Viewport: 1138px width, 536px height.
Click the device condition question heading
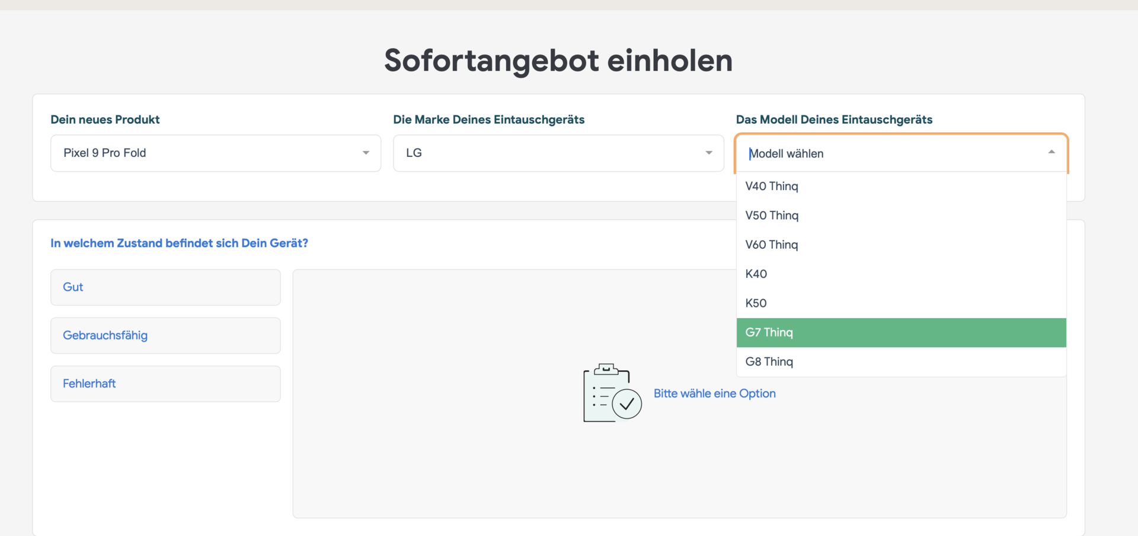point(179,243)
